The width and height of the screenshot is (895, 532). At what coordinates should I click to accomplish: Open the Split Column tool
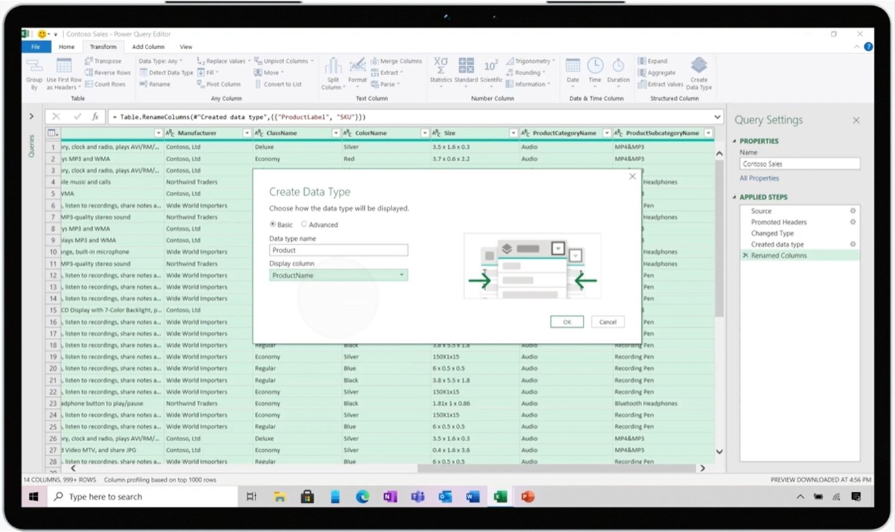tap(333, 67)
